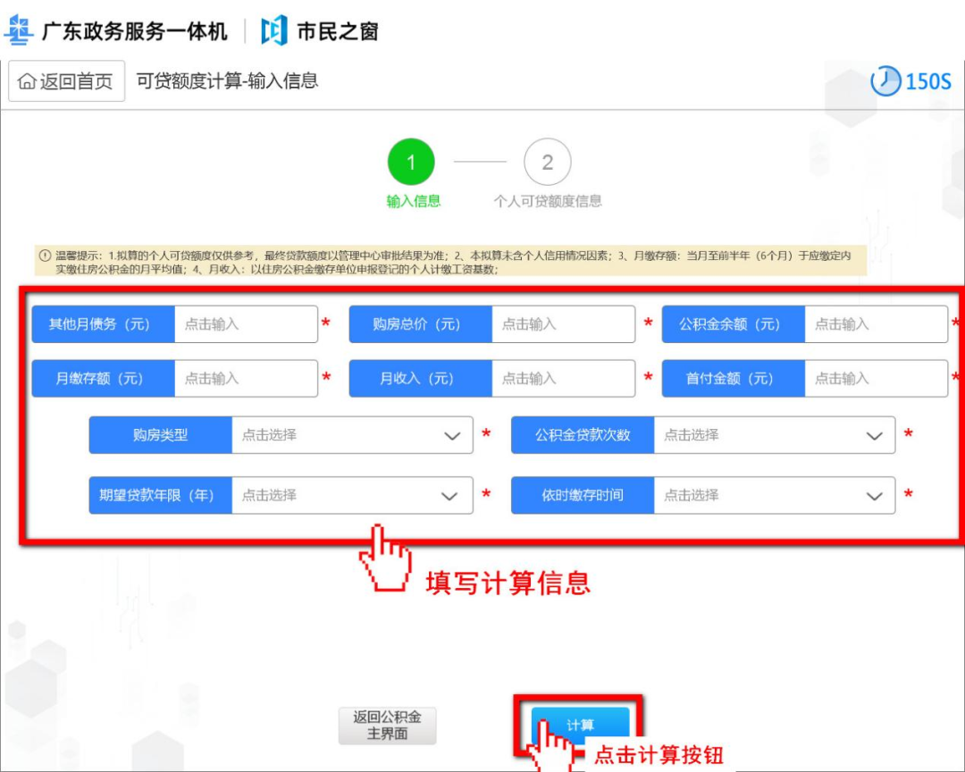Screen dimensions: 965x772
Task: Click the 首付金额 input field
Action: [x=876, y=378]
